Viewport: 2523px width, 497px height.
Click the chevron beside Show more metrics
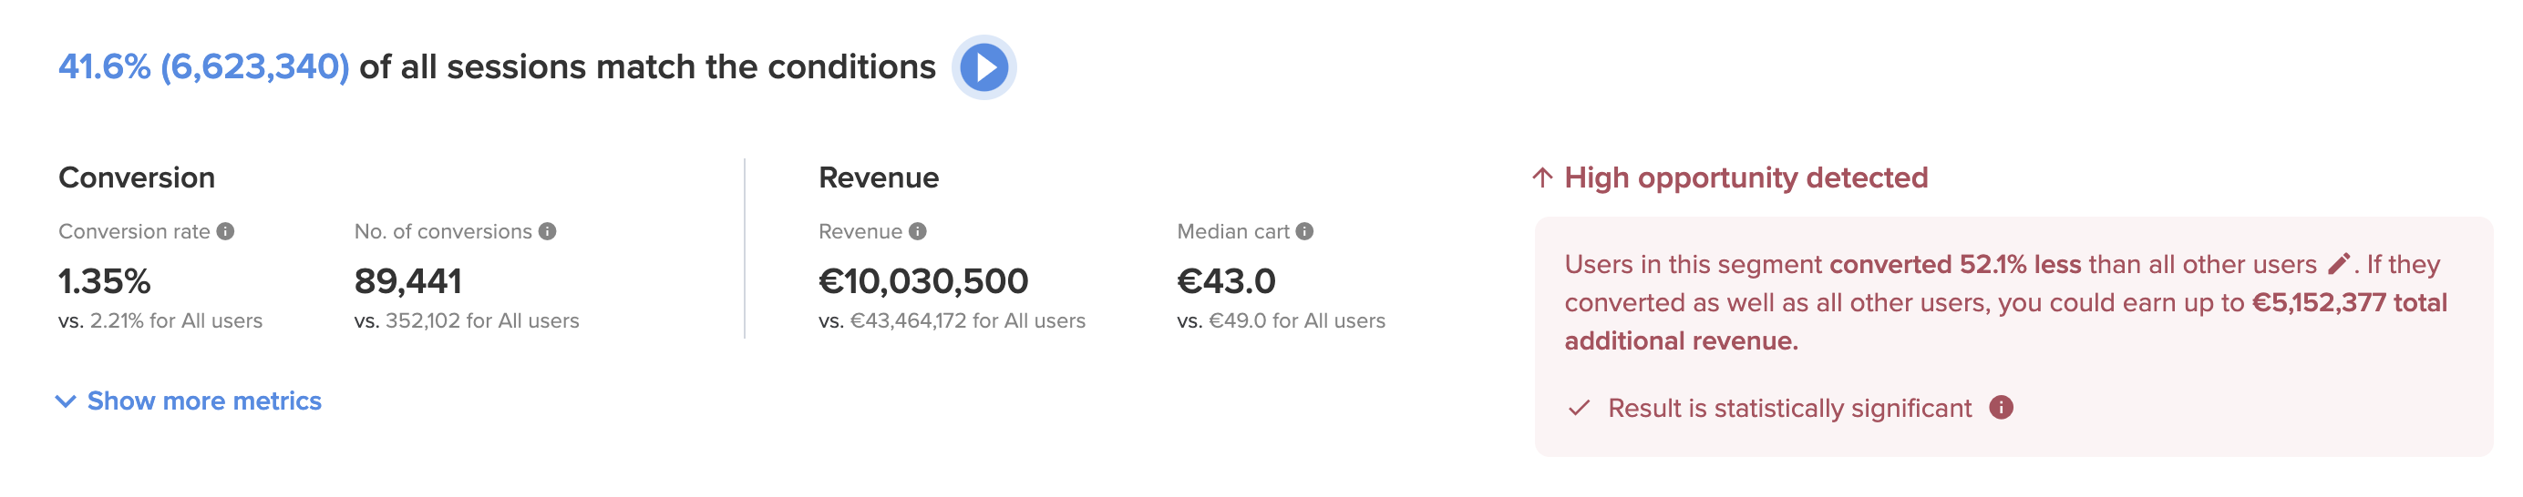[66, 401]
